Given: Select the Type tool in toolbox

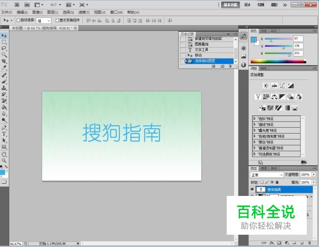Looking at the screenshot, I should click(4, 134).
